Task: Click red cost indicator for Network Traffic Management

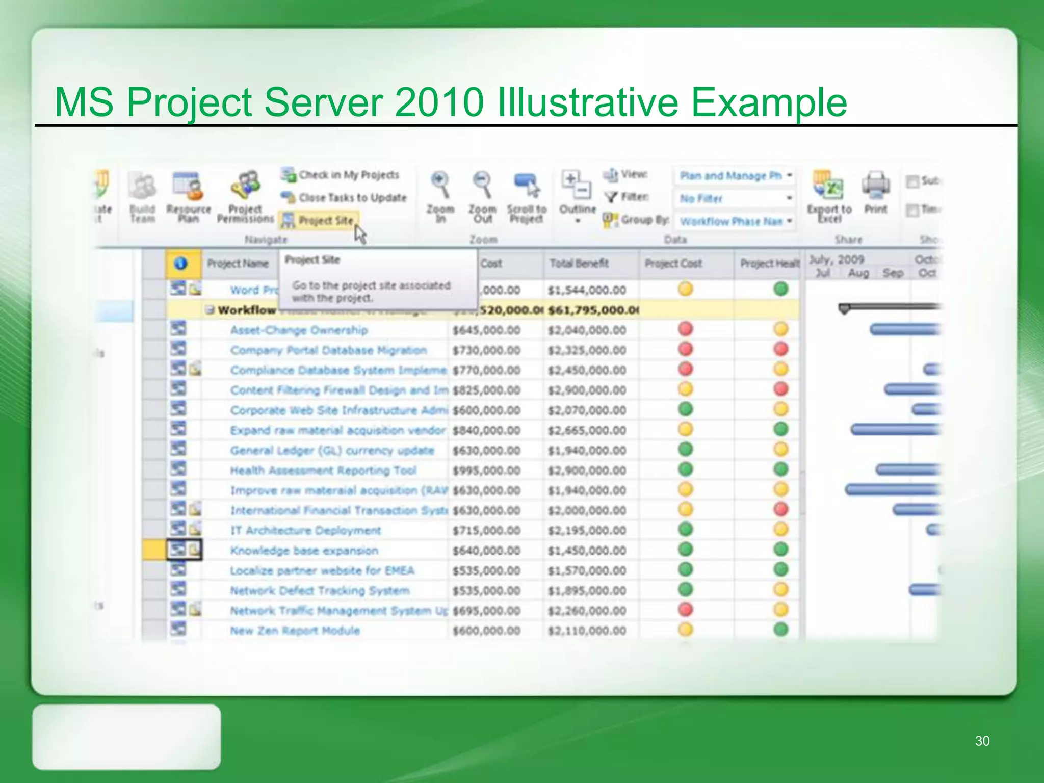Action: pyautogui.click(x=686, y=610)
